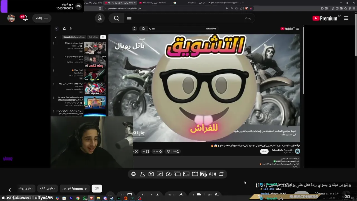The height and width of the screenshot is (201, 357).
Task: Toggle the eye visibility panel icon
Action: [204, 174]
